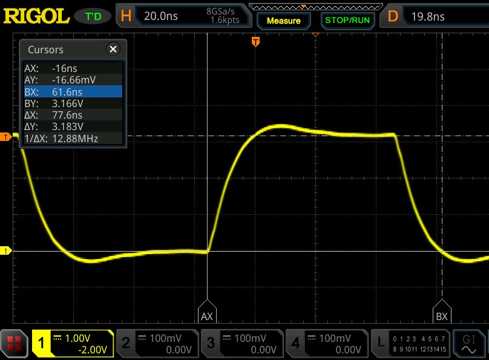Screen dimensions: 489x360
Task: Click the channel 1 offset -2.00V value
Action: click(x=93, y=350)
